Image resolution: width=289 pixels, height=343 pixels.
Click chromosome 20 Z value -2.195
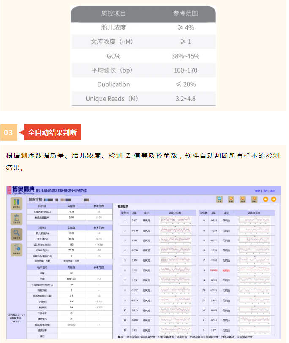214,290
